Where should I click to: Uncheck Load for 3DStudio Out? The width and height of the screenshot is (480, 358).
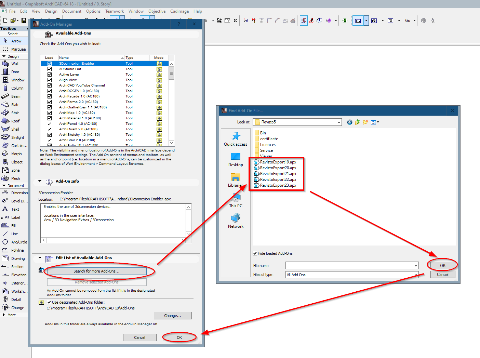49,69
